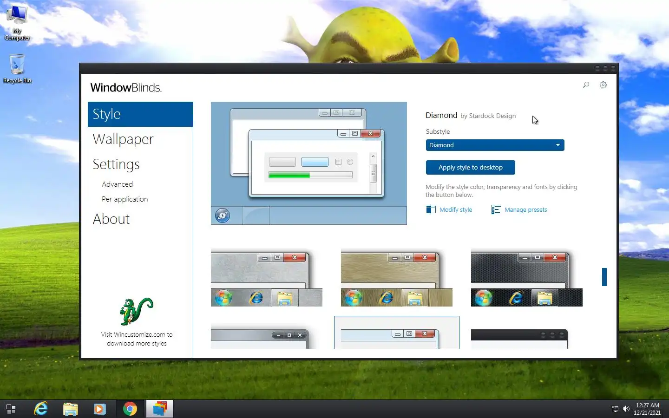
Task: Click the Modify style icon
Action: click(431, 209)
